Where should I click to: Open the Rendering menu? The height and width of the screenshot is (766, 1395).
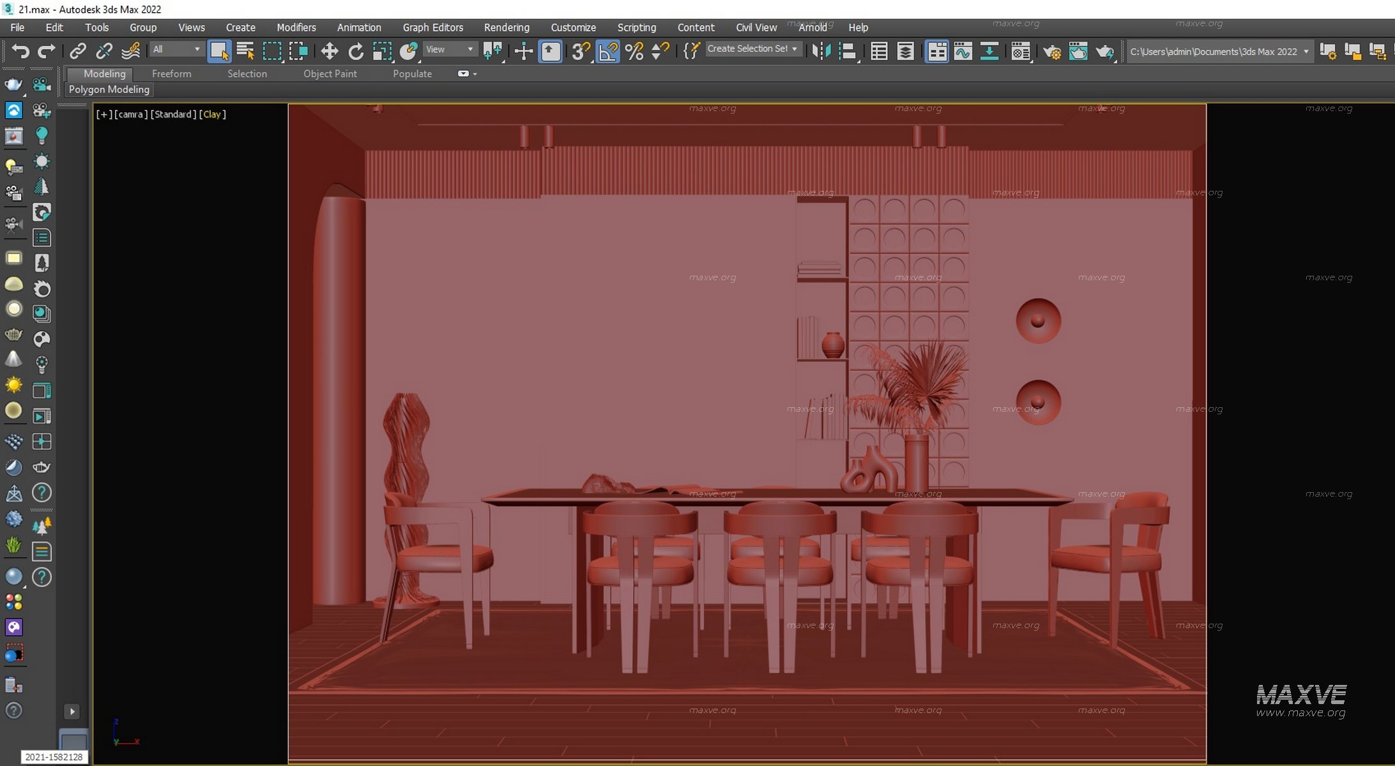tap(506, 27)
